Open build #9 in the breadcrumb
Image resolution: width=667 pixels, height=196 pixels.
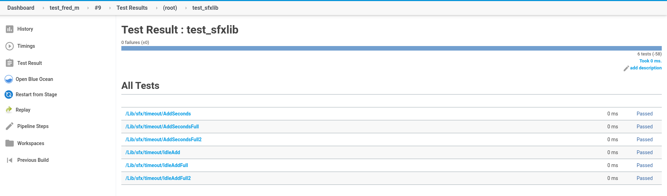pyautogui.click(x=98, y=8)
